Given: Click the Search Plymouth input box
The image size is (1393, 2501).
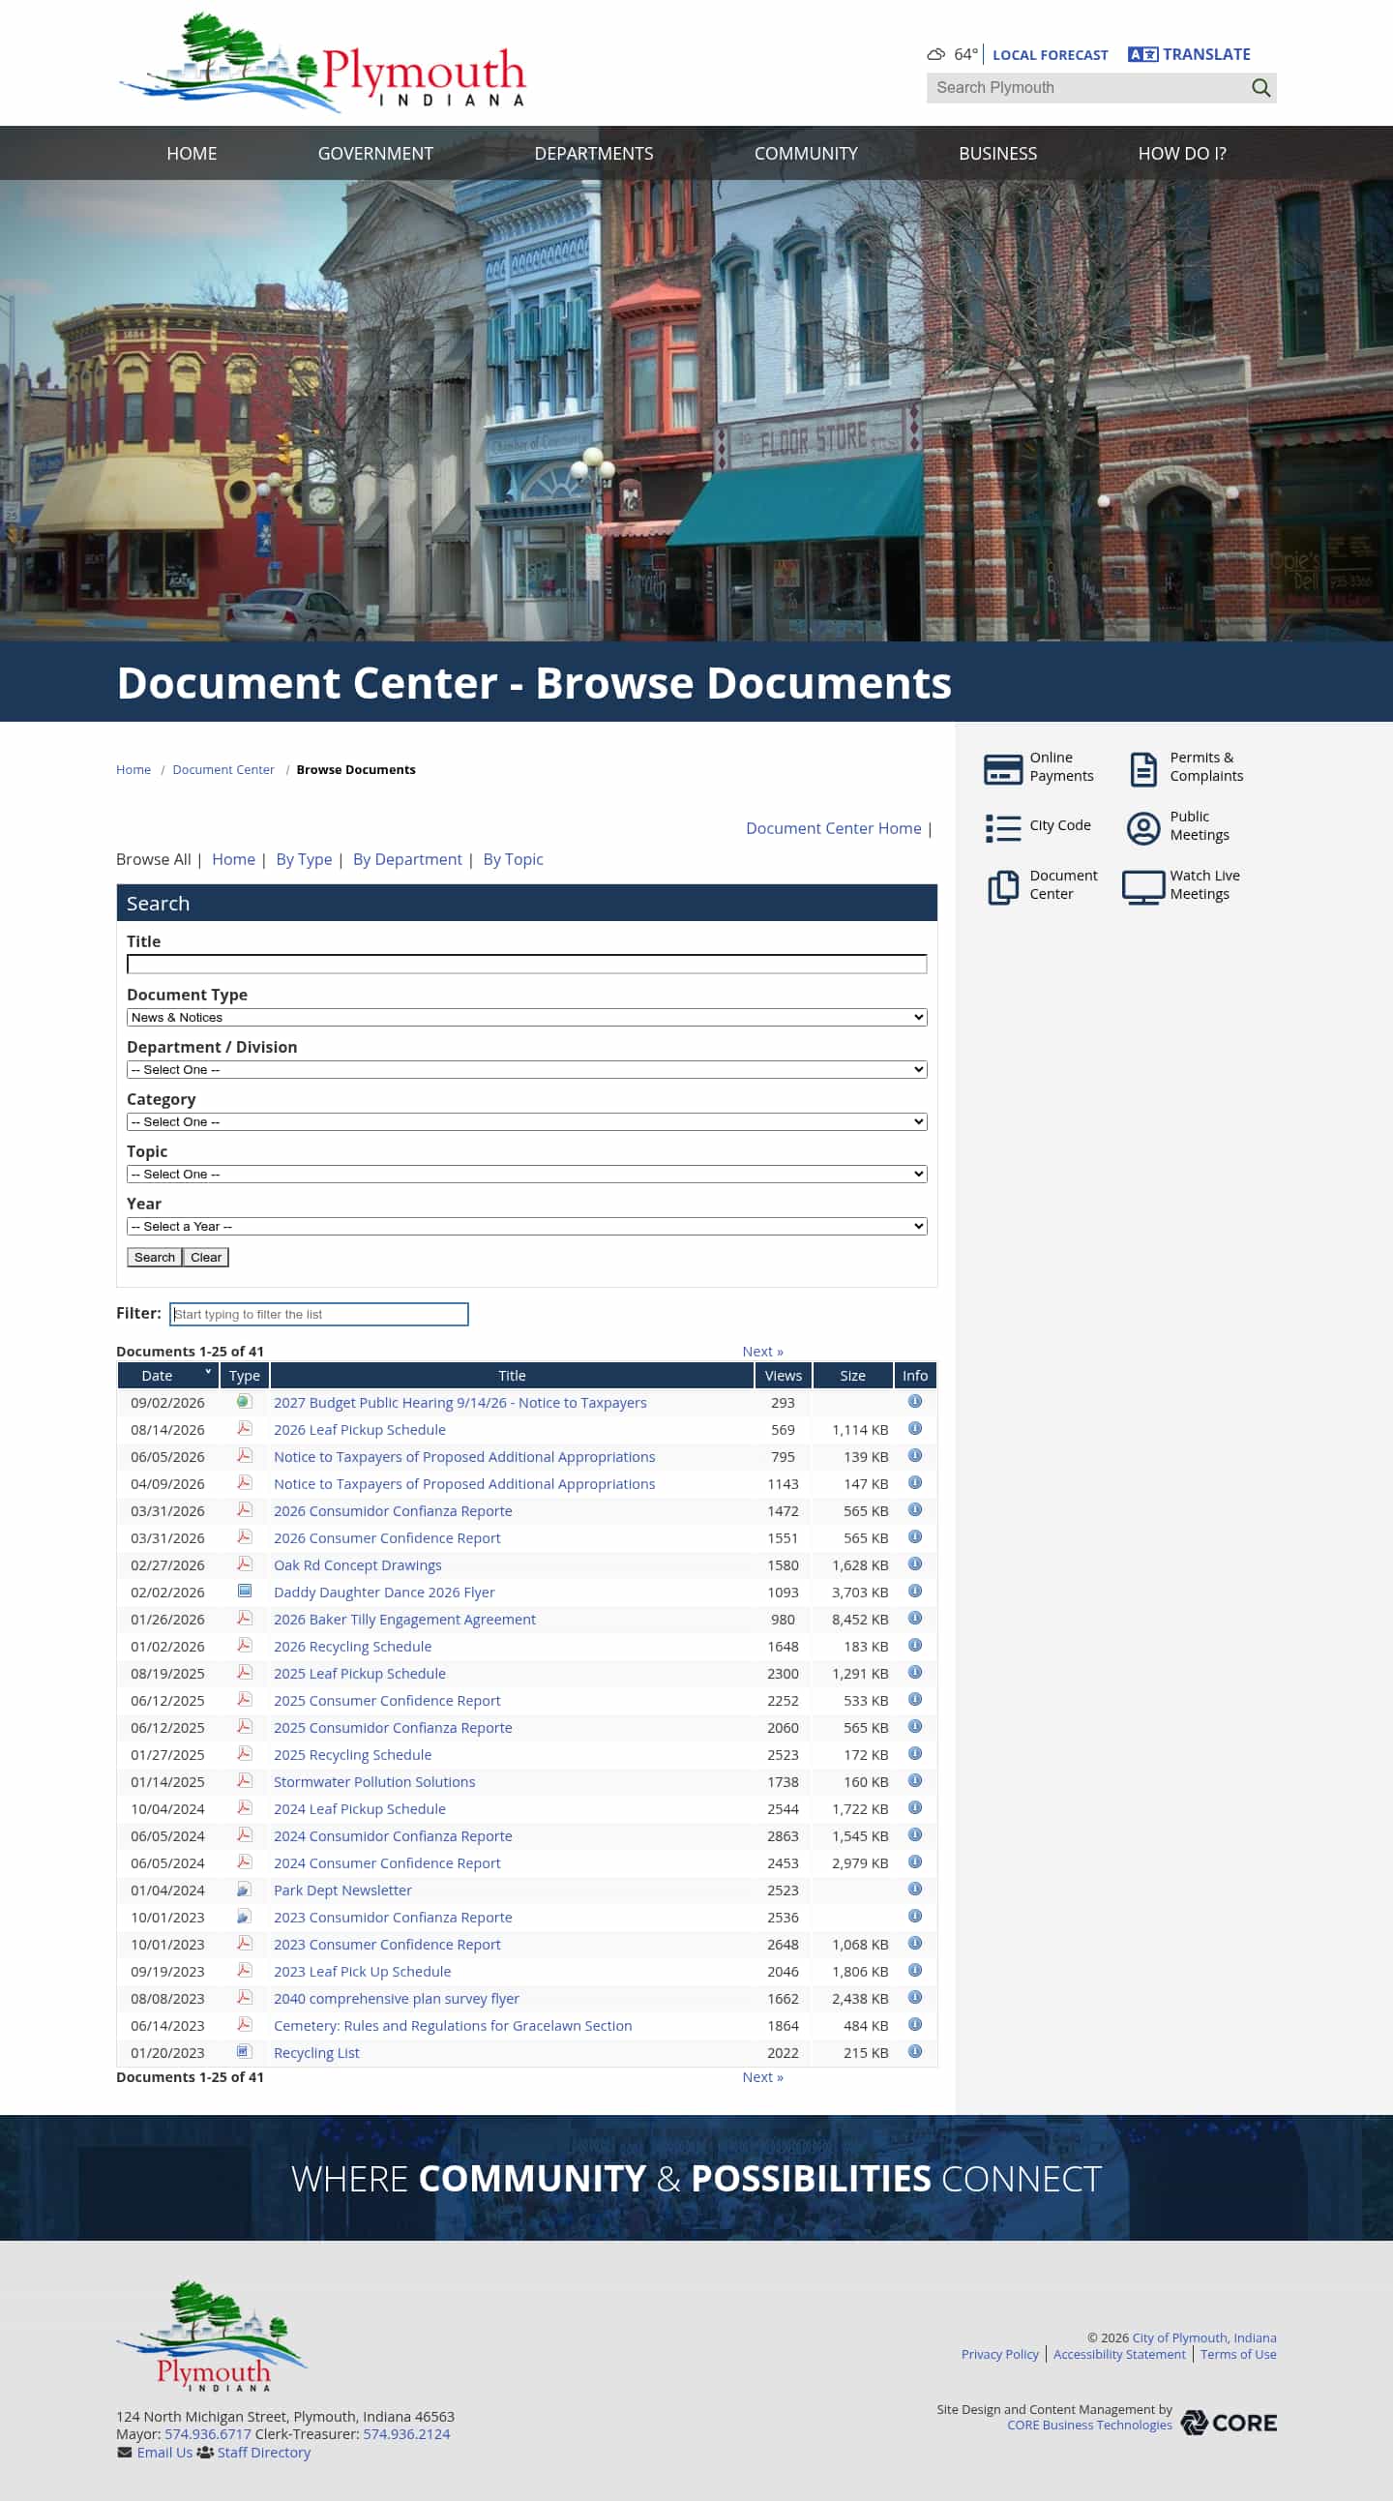Looking at the screenshot, I should [x=1087, y=87].
